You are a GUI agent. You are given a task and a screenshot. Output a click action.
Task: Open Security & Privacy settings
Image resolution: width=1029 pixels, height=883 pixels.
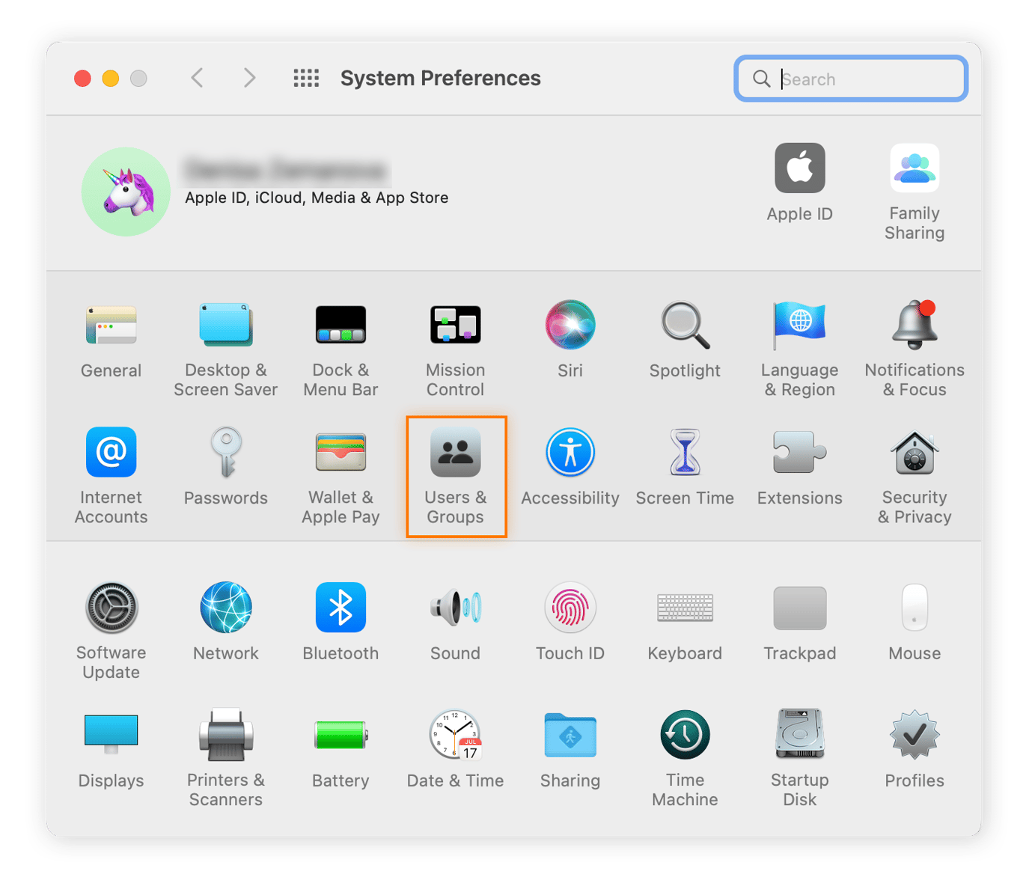pos(914,453)
